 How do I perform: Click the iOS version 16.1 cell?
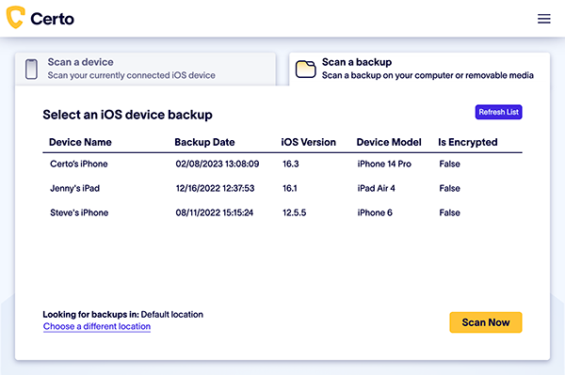(290, 188)
